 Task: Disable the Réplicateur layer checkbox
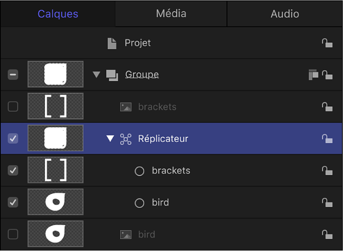coord(13,139)
